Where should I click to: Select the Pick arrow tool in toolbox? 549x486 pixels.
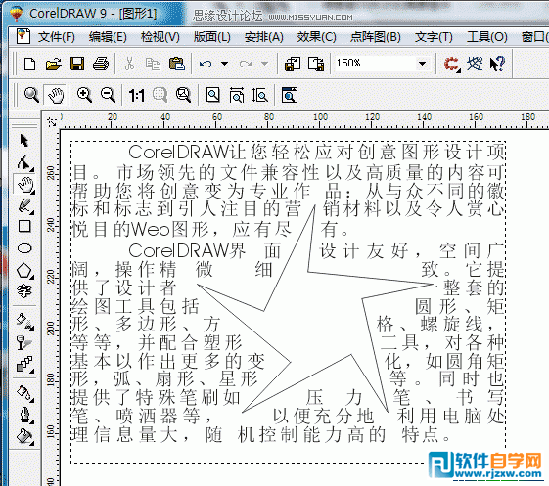[x=24, y=140]
